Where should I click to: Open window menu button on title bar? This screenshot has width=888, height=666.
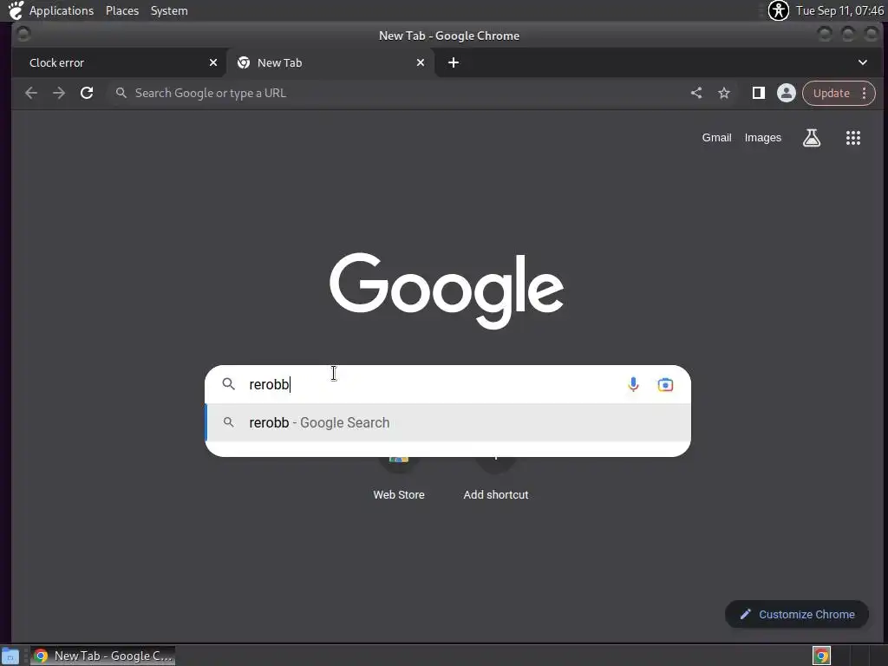click(x=23, y=35)
